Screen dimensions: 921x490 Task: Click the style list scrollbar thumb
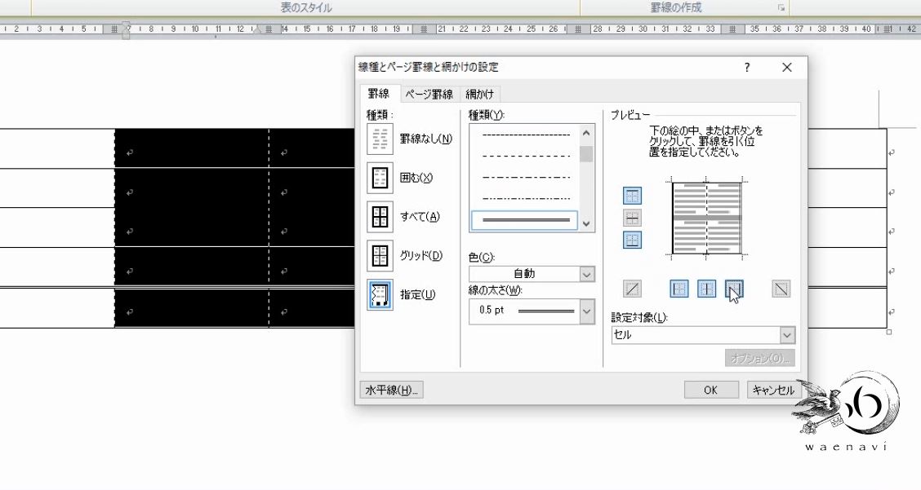coord(586,154)
